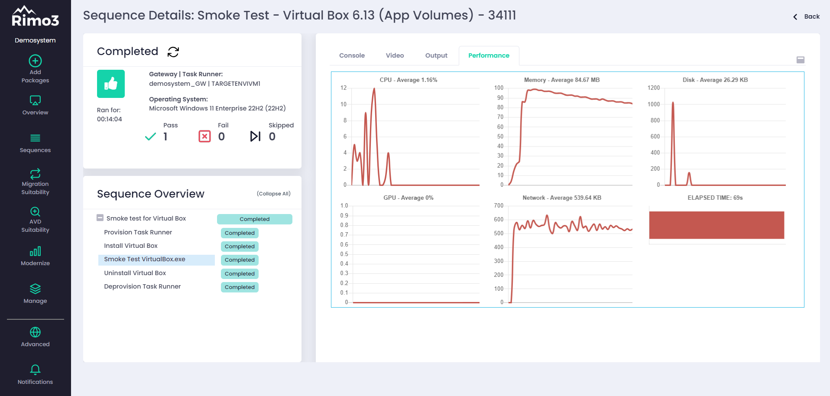Image resolution: width=830 pixels, height=396 pixels.
Task: Click Completed badge for Smoke Test VirtualBox.exe
Action: (240, 260)
